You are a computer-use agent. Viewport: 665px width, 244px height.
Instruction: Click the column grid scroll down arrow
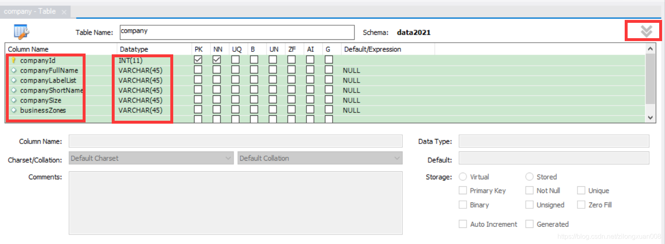tap(650, 118)
